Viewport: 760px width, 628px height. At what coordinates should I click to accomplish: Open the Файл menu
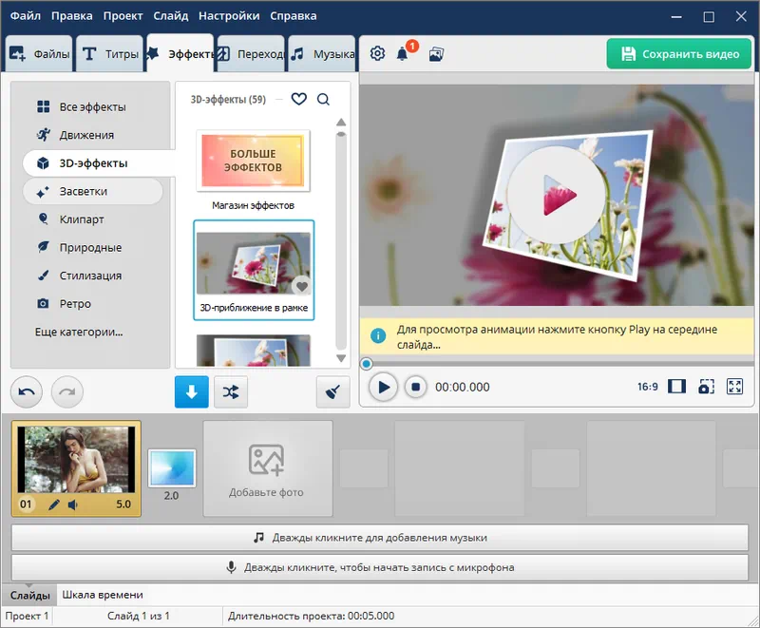26,16
